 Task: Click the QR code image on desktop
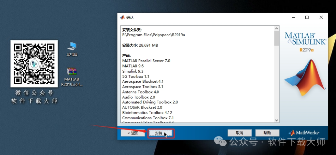click(34, 64)
